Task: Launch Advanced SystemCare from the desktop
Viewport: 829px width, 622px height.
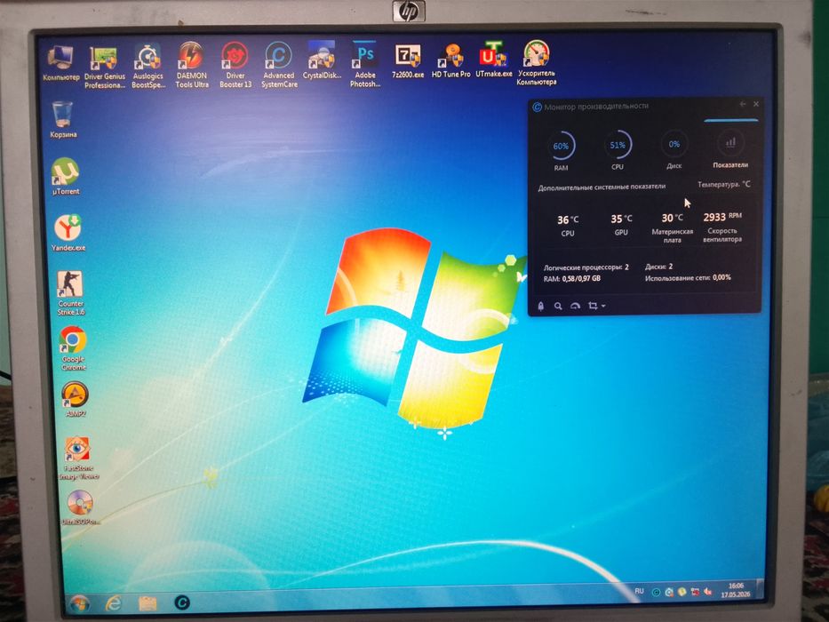Action: click(279, 65)
